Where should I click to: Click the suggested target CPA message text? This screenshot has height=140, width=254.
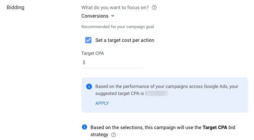pos(167,90)
